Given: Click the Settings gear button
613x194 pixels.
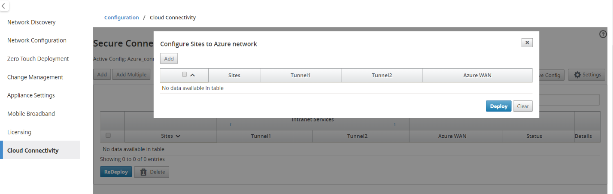Looking at the screenshot, I should pos(587,75).
